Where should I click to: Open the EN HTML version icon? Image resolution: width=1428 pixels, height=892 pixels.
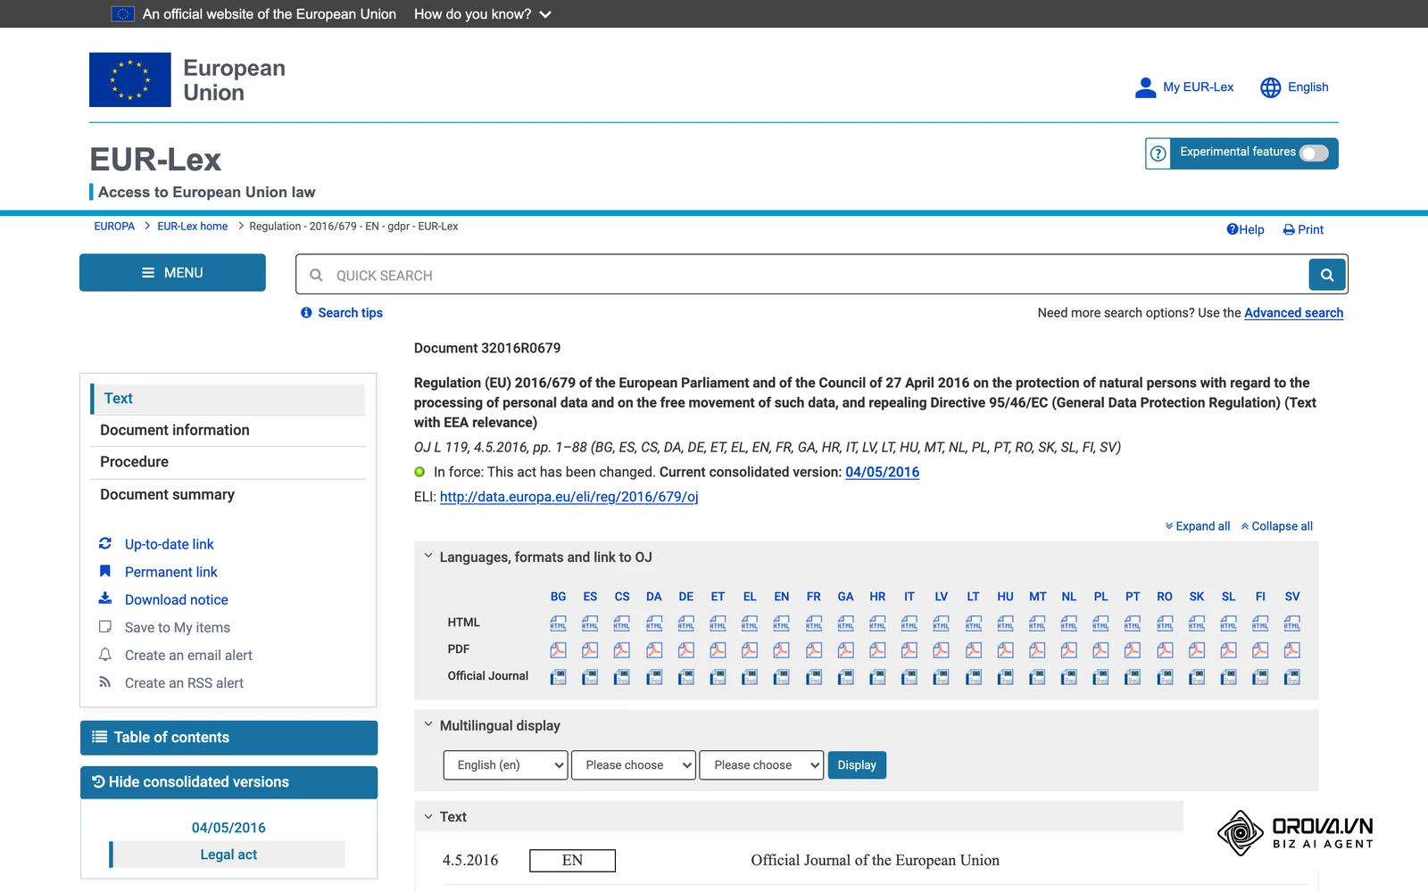(782, 624)
